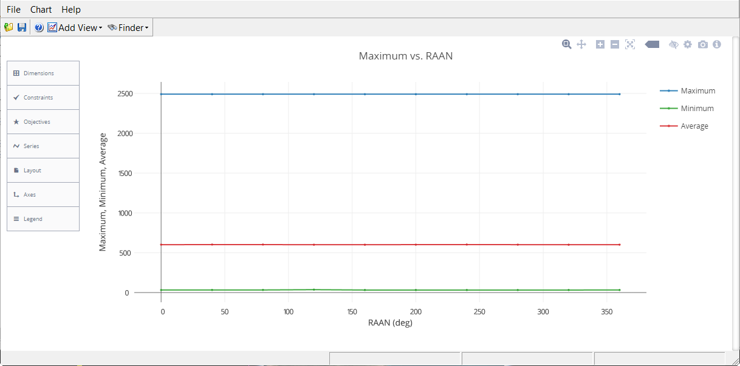Viewport: 740px width, 366px height.
Task: Toggle the crossed-out eye visibility icon
Action: [x=673, y=44]
